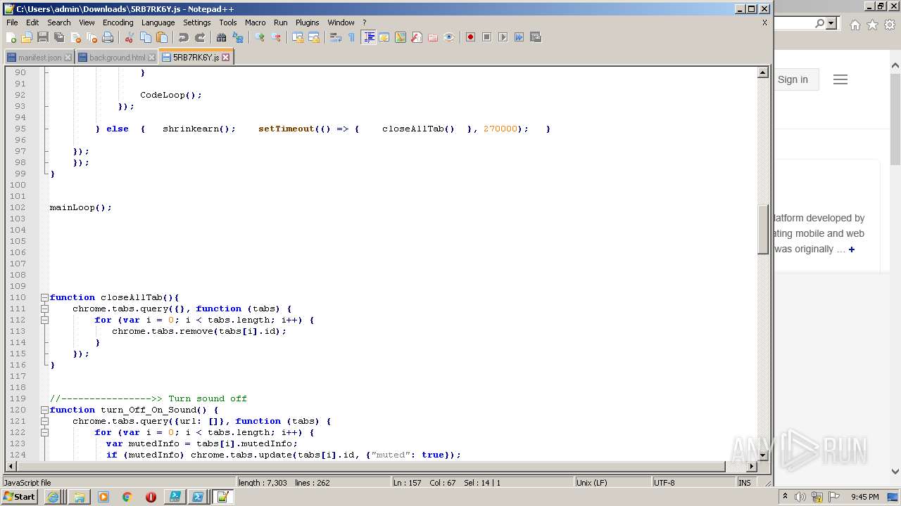Click the horizontal scrollbar right arrow in Notepad++

(751, 466)
